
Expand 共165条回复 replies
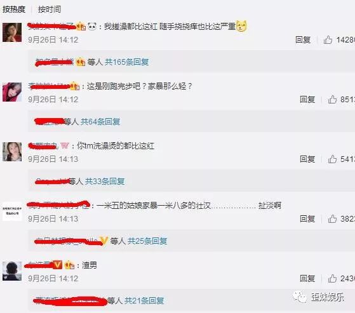pos(126,62)
